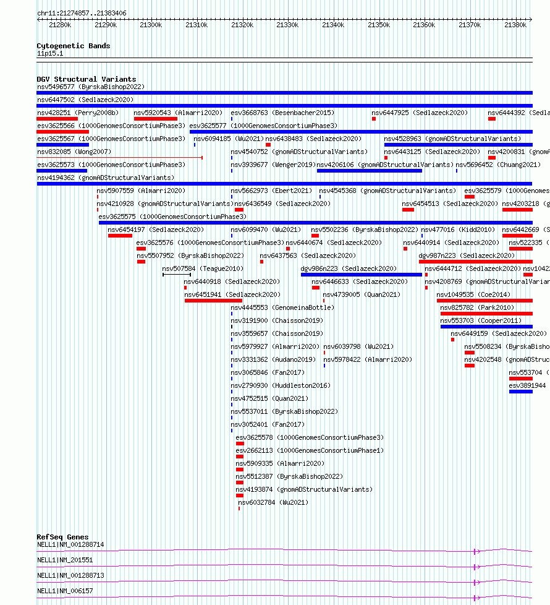The height and width of the screenshot is (605, 550).
Task: Select the Cytogenetic Bands track title
Action: (74, 46)
